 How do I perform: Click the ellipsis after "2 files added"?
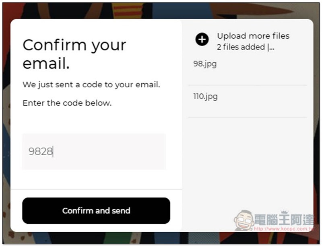(271, 47)
